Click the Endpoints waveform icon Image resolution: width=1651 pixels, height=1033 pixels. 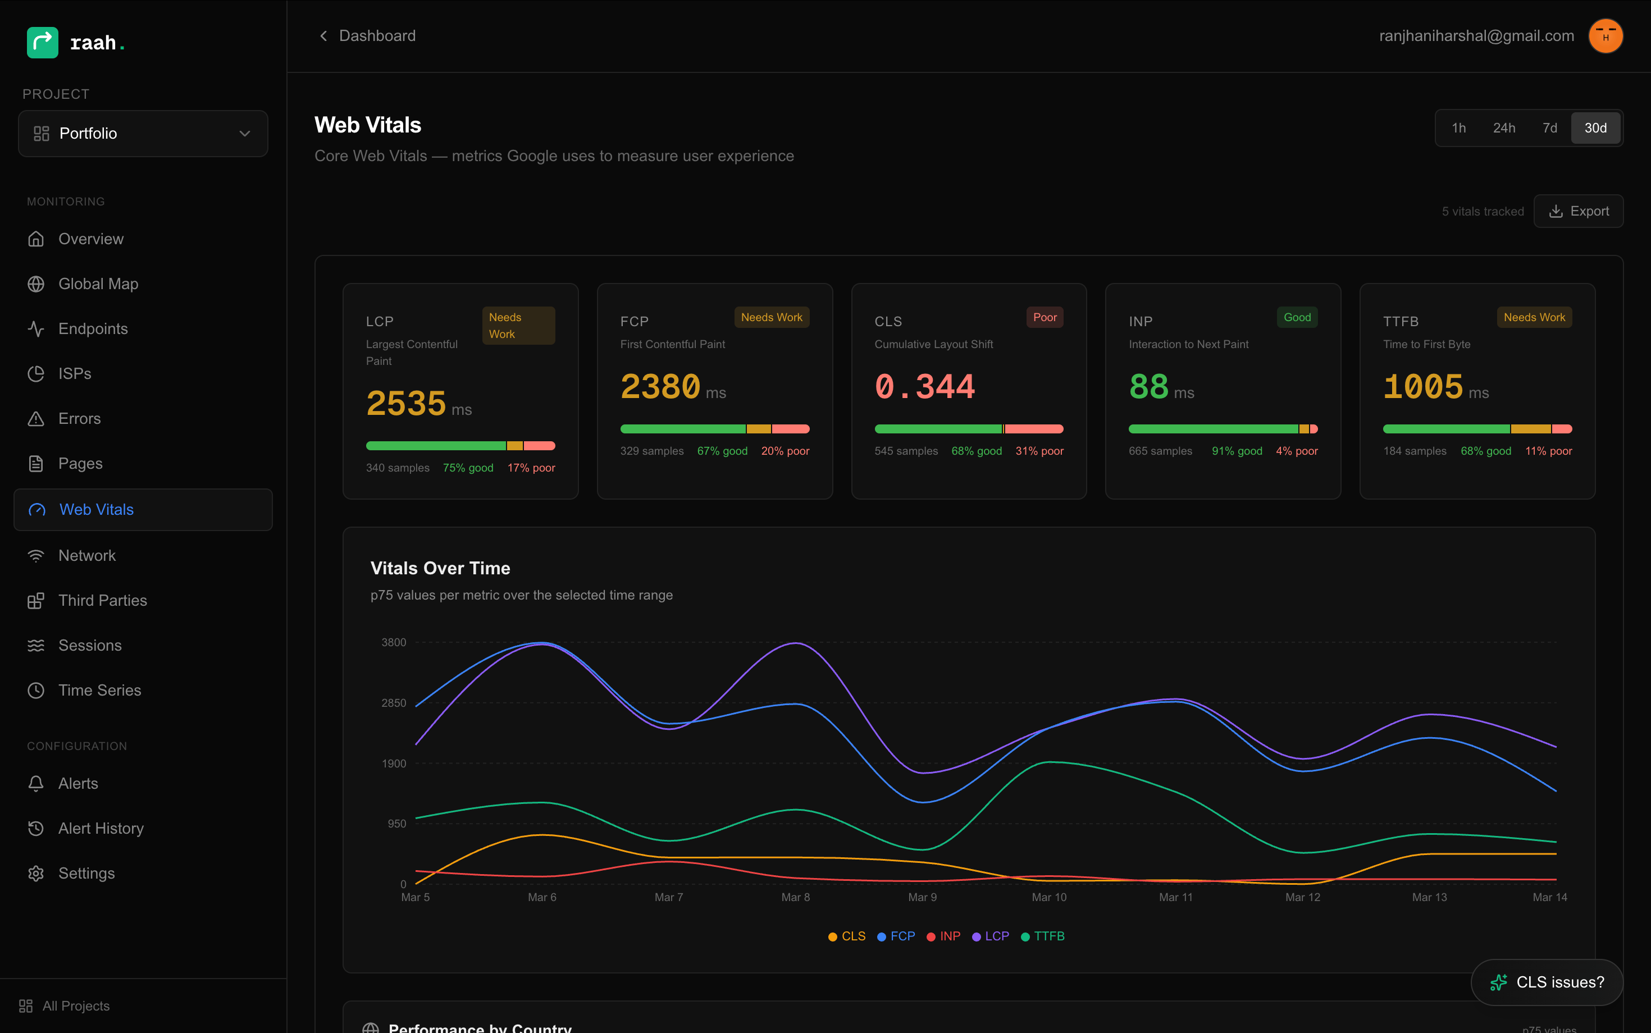coord(37,328)
